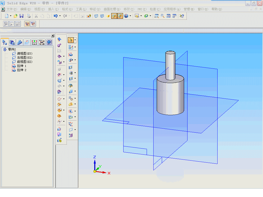Screen dimensions: 263x197
Task: Select 俯视图(XY) reference plane in tree
Action: click(25, 54)
